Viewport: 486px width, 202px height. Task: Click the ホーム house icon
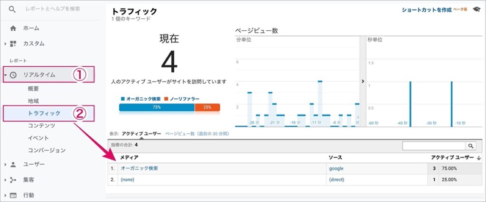(x=13, y=28)
